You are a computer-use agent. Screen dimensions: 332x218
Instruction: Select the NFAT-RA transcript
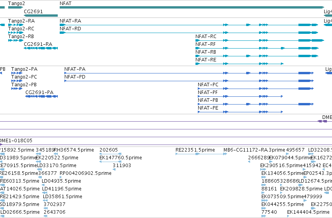point(189,25)
